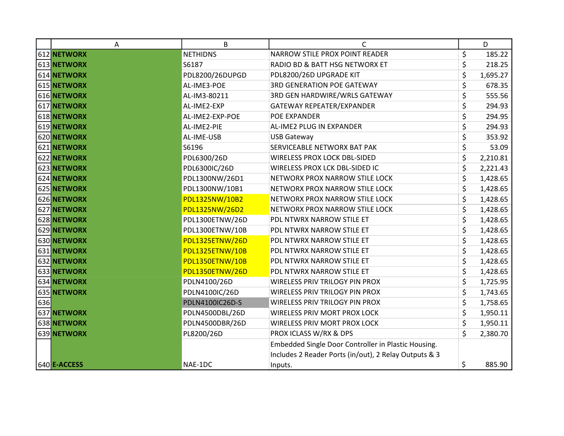The width and height of the screenshot is (564, 436).
Task: Click description WIRELESS PROX LCK DBL-SIDED IC
Action: click(x=364, y=168)
